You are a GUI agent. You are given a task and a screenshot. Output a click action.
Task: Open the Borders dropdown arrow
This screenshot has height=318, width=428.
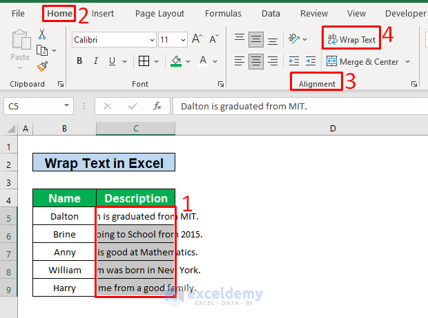(x=157, y=61)
